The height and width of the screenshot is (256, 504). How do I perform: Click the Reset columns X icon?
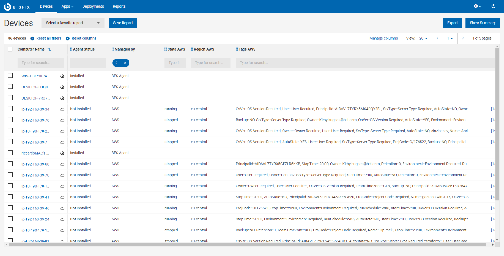click(67, 38)
